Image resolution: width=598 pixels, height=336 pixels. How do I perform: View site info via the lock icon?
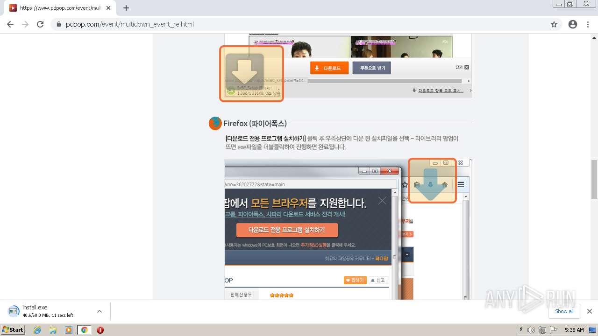pyautogui.click(x=59, y=24)
